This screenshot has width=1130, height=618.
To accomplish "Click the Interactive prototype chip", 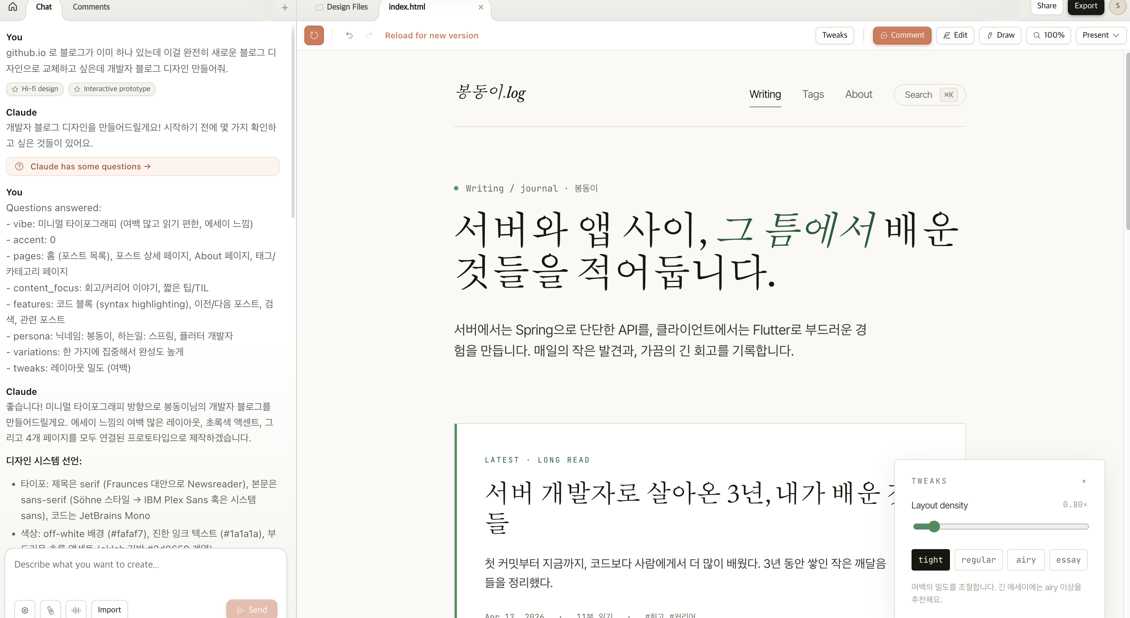I will pyautogui.click(x=112, y=89).
